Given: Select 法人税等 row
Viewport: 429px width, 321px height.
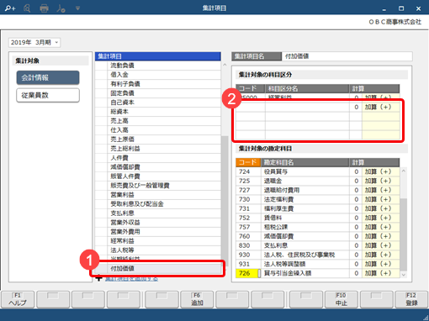Looking at the screenshot, I should [x=158, y=250].
